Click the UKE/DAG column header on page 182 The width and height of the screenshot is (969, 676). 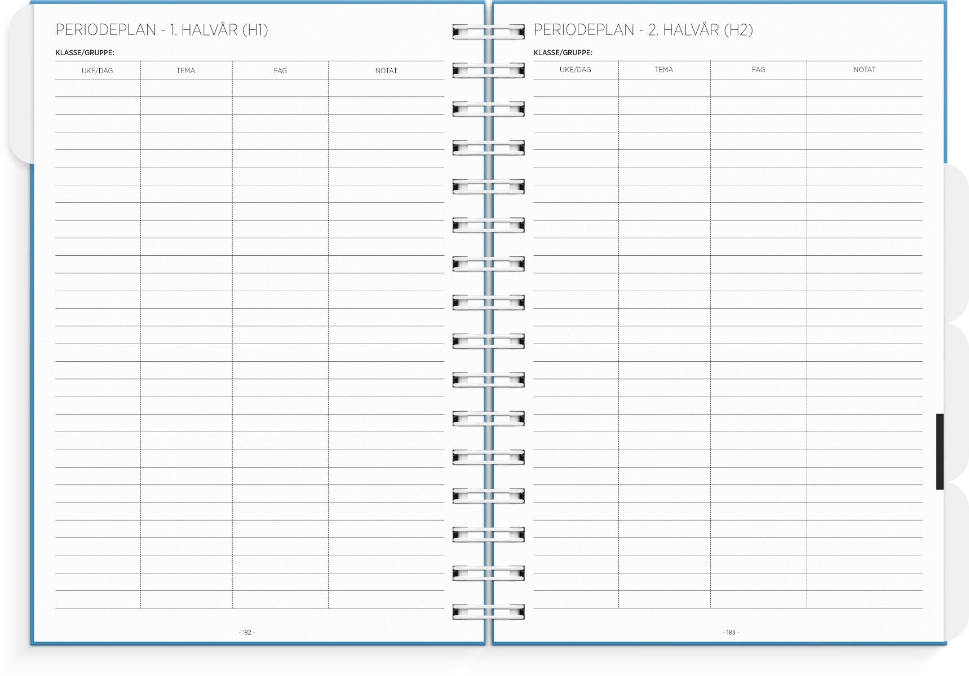pos(97,70)
